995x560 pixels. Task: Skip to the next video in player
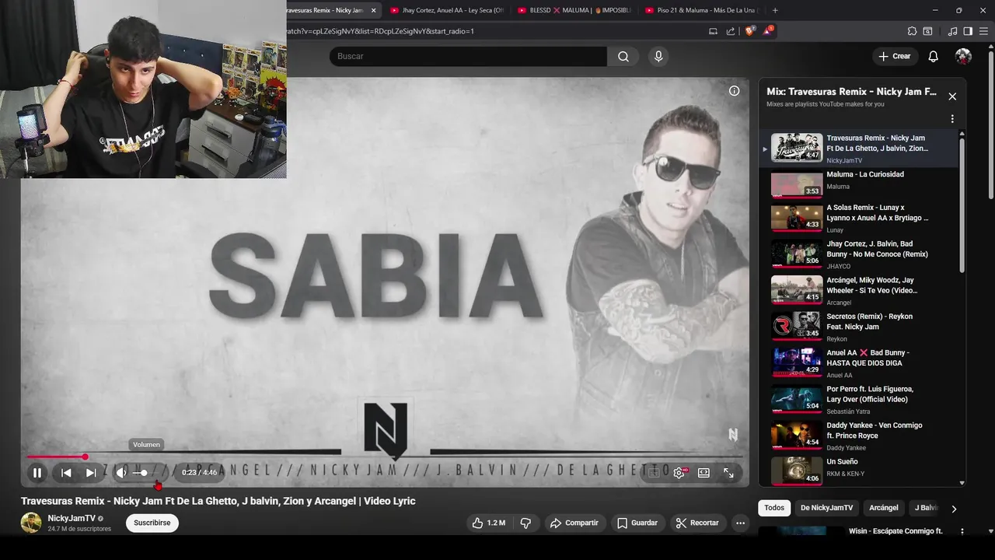point(91,472)
